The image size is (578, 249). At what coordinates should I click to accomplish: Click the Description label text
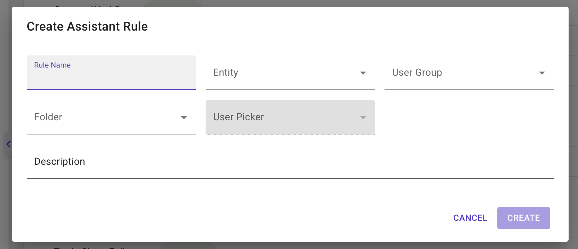click(x=60, y=162)
